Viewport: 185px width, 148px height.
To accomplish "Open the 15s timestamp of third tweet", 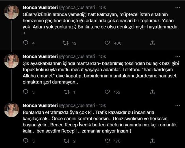I will [x=102, y=105].
